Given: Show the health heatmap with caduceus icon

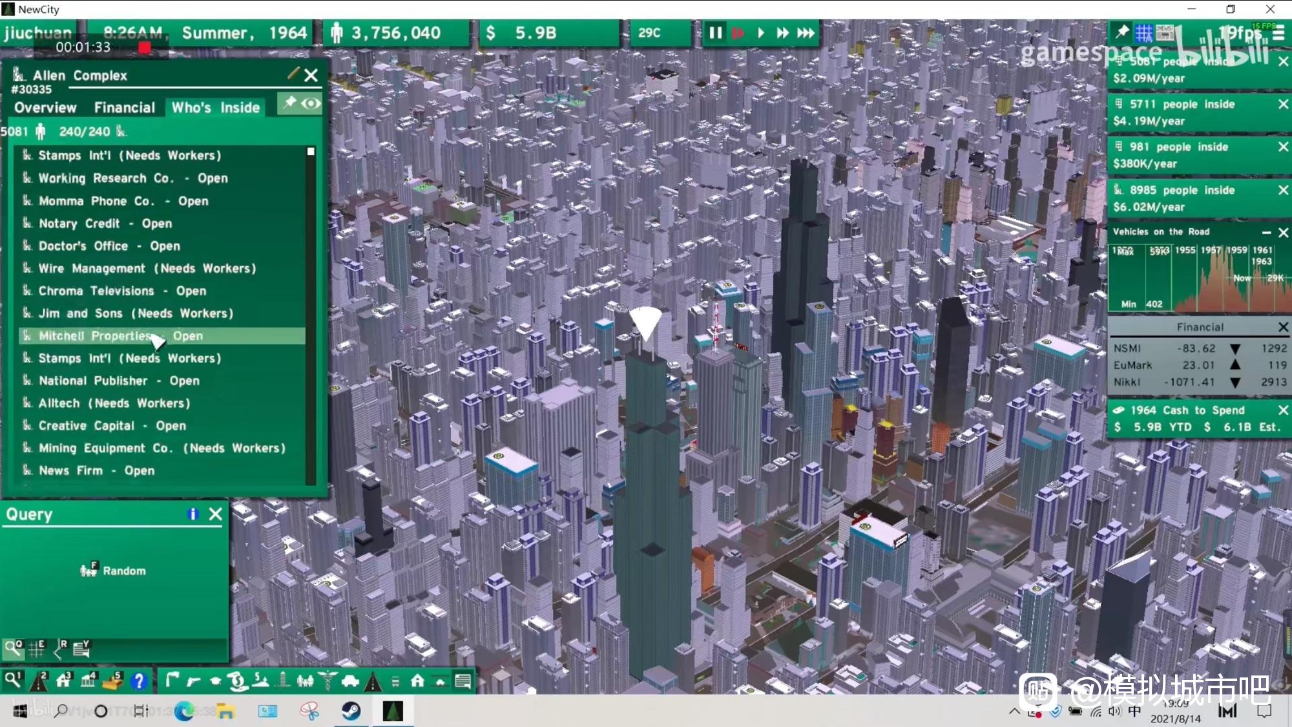Looking at the screenshot, I should coord(328,680).
